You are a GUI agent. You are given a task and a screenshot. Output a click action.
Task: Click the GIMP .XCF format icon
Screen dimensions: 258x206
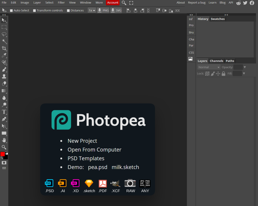pyautogui.click(x=115, y=183)
